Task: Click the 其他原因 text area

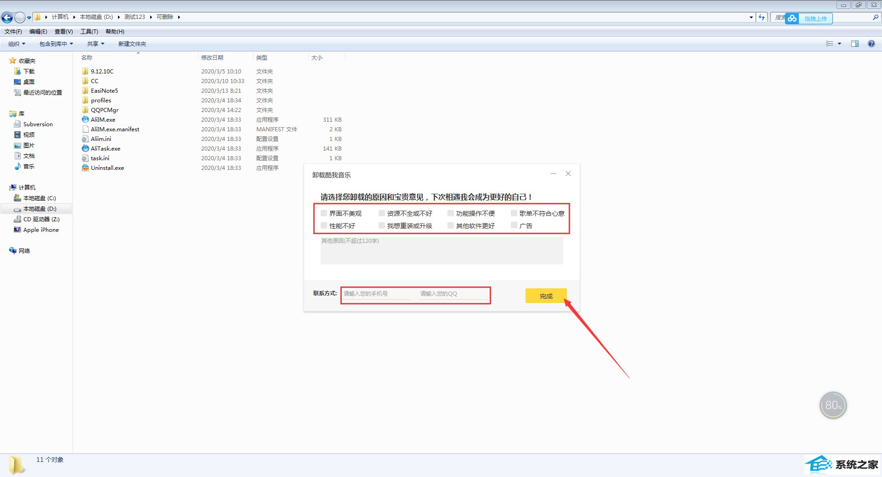Action: 441,250
